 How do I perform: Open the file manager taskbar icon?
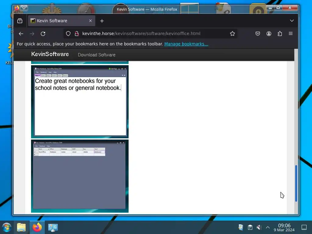point(21,227)
